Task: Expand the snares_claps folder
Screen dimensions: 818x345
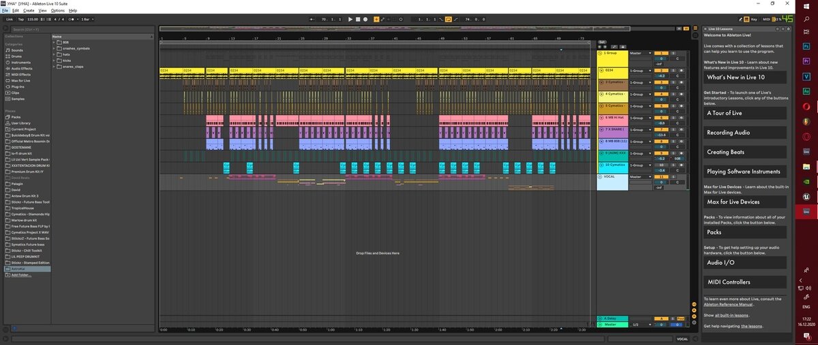Action: point(55,67)
